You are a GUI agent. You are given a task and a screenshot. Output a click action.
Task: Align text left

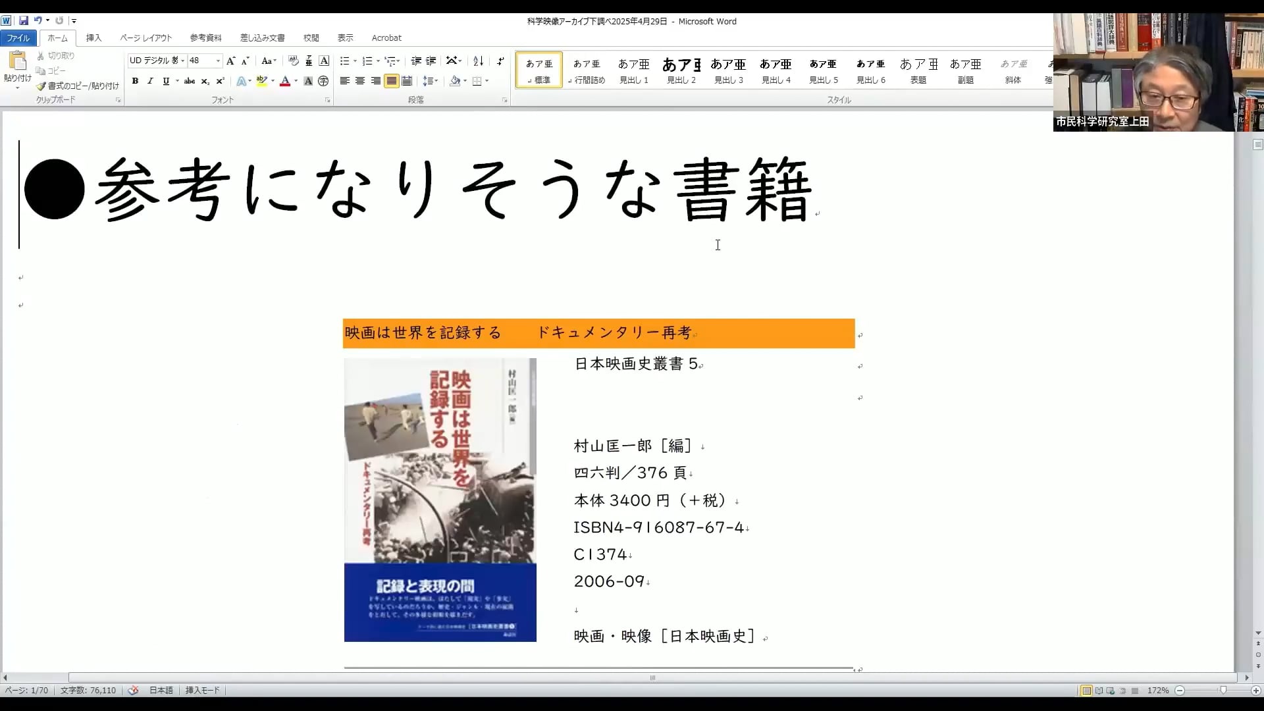[x=344, y=81]
